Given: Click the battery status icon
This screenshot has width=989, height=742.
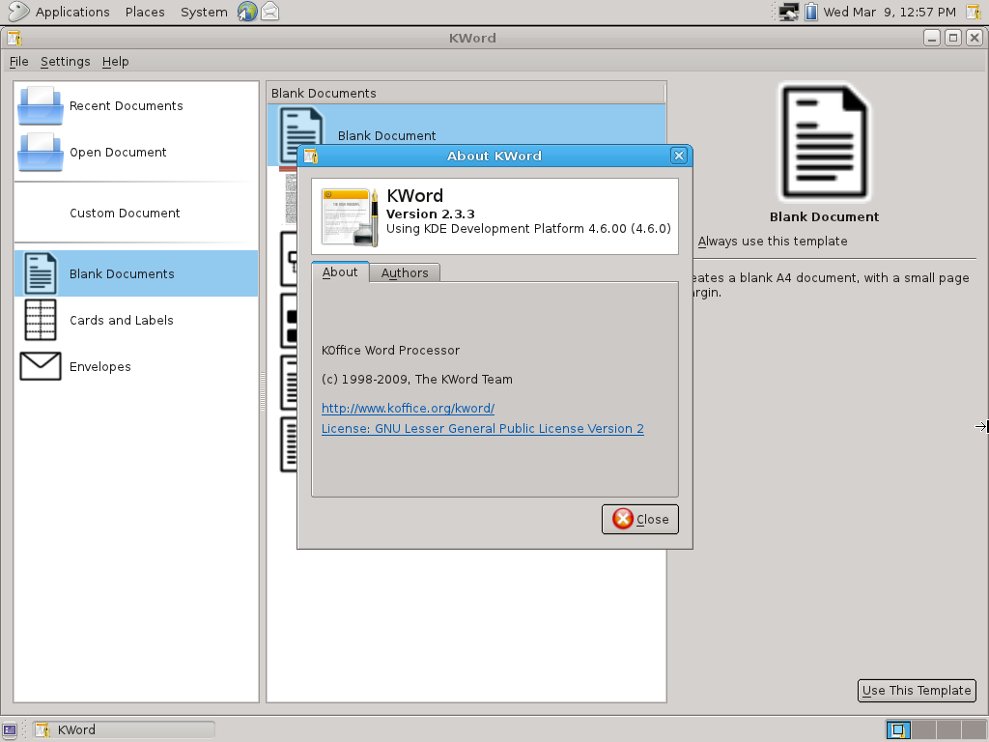Looking at the screenshot, I should (x=809, y=12).
